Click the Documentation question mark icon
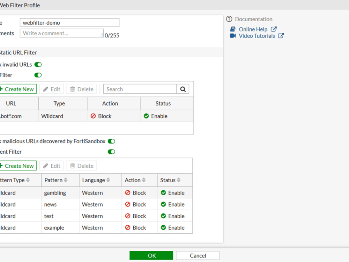Screen dimensions: 349x262 (x=229, y=19)
